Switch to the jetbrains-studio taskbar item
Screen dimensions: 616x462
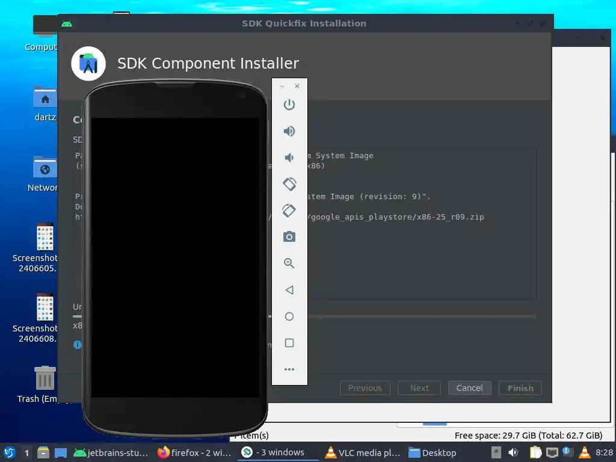tap(111, 452)
